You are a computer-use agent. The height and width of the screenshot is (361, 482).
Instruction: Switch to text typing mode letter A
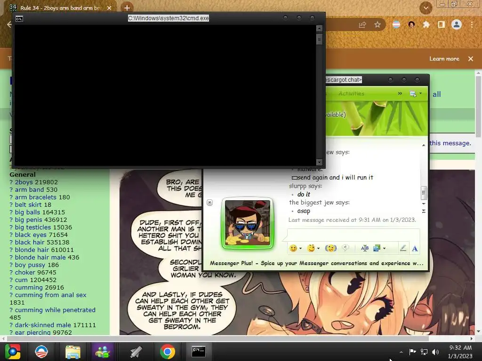pos(415,248)
